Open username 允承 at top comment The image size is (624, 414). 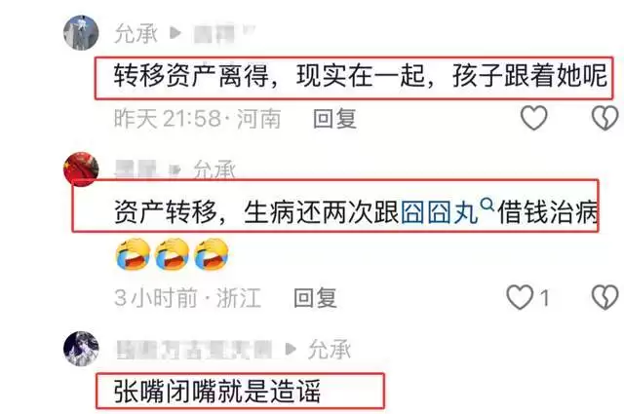pos(136,33)
